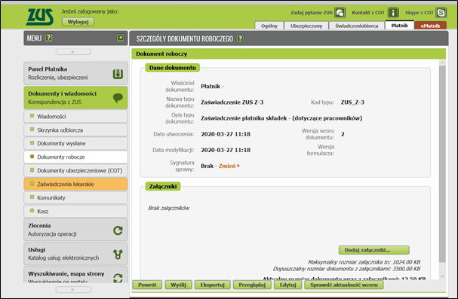Screen dimensions: 458x299
Task: Click help icon next to Szczegóły dokumentu roboczego
Action: 240,38
